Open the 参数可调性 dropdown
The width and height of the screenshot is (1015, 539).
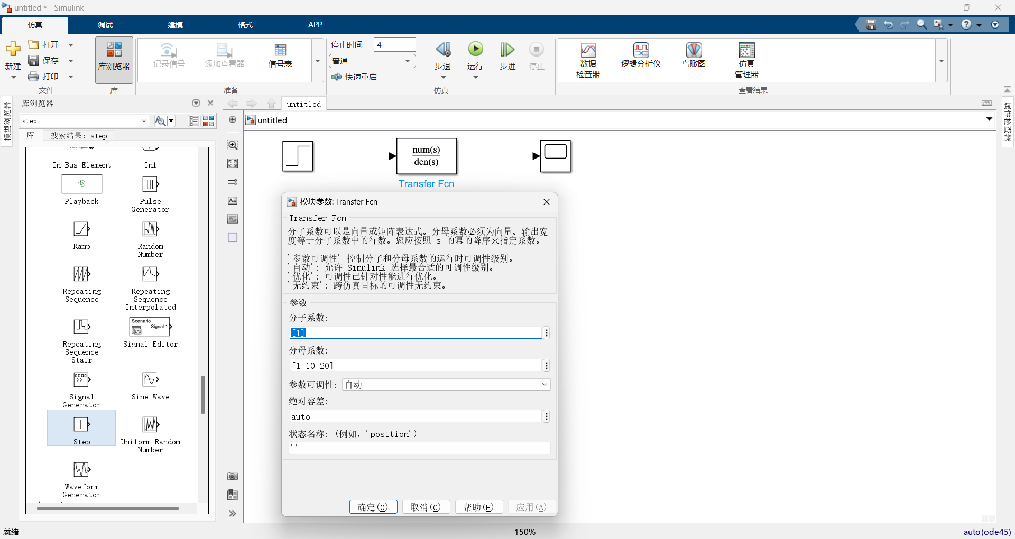tap(446, 385)
